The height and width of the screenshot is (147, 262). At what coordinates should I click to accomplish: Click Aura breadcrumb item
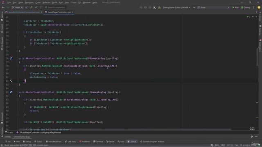click(9, 132)
